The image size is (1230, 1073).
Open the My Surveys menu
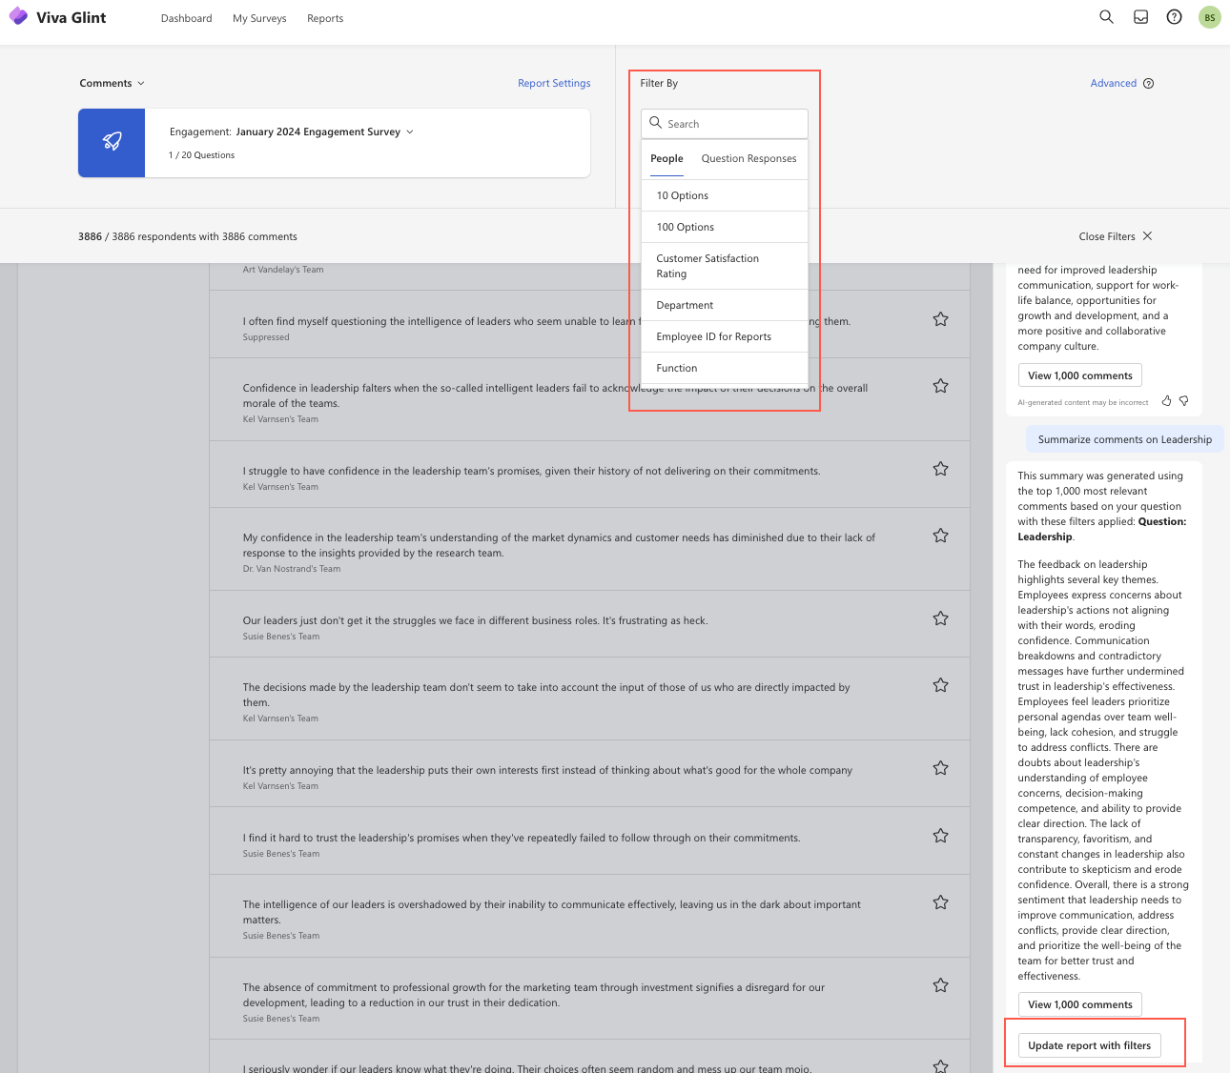click(259, 18)
